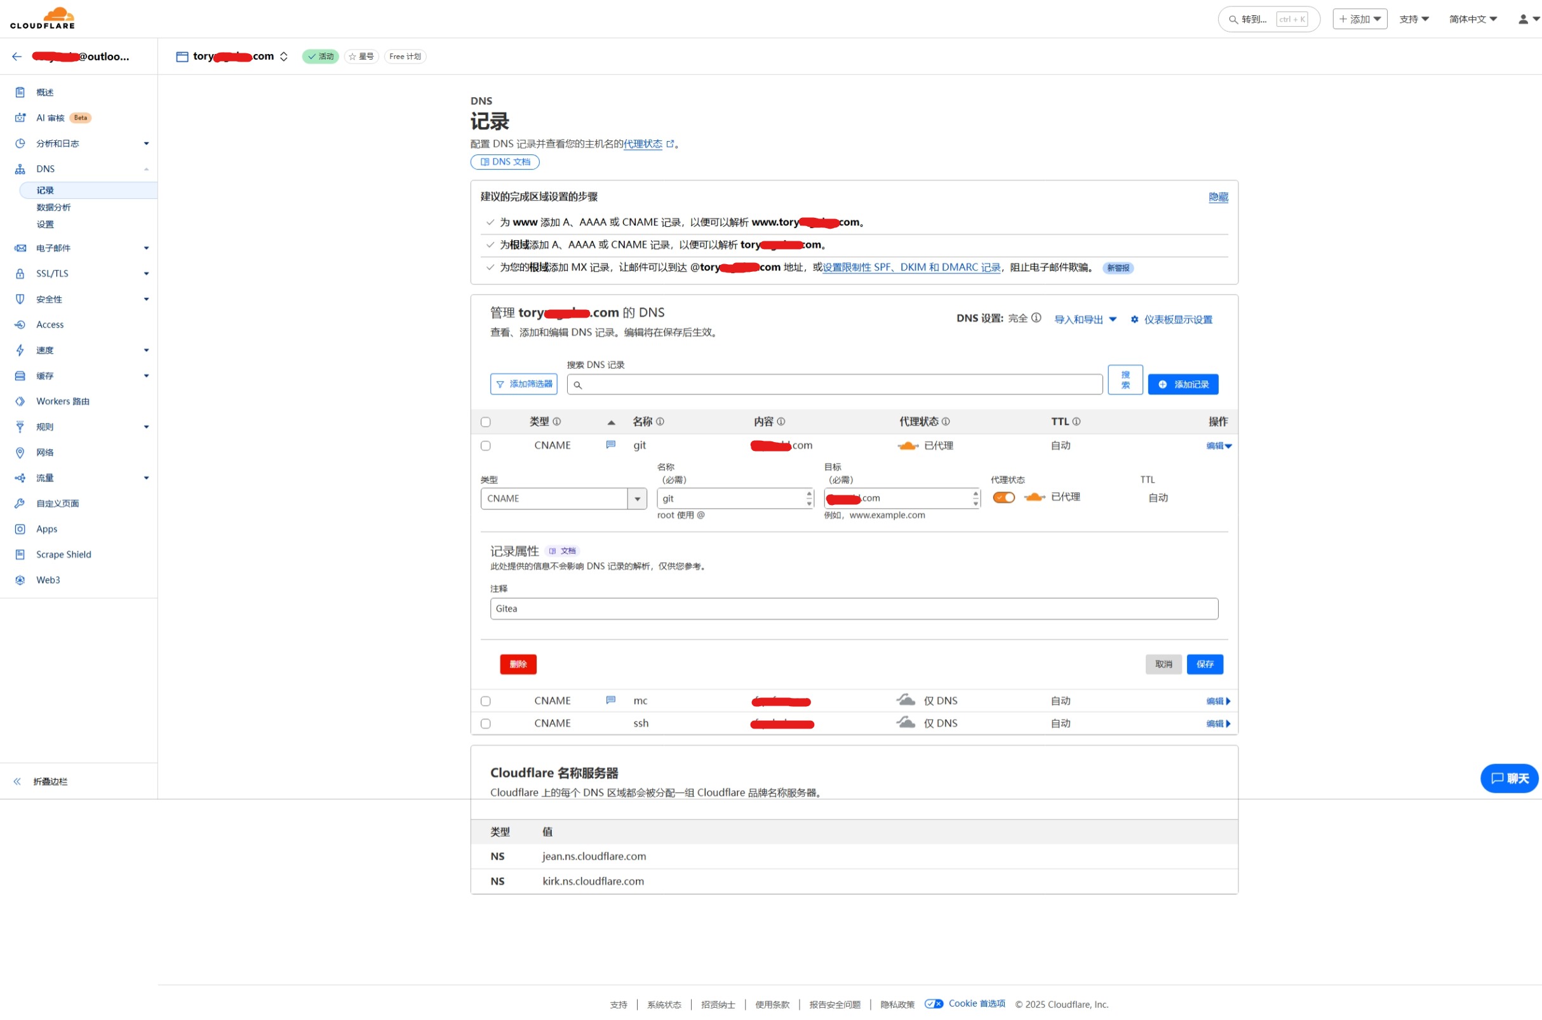This screenshot has width=1542, height=1020.
Task: Open the 聊天 chat bubble
Action: pyautogui.click(x=1509, y=778)
